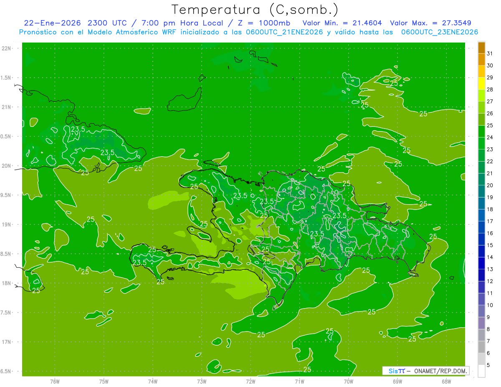The height and width of the screenshot is (387, 501).
Task: Click the 1.5N latitude axis label
Action: tap(7, 78)
